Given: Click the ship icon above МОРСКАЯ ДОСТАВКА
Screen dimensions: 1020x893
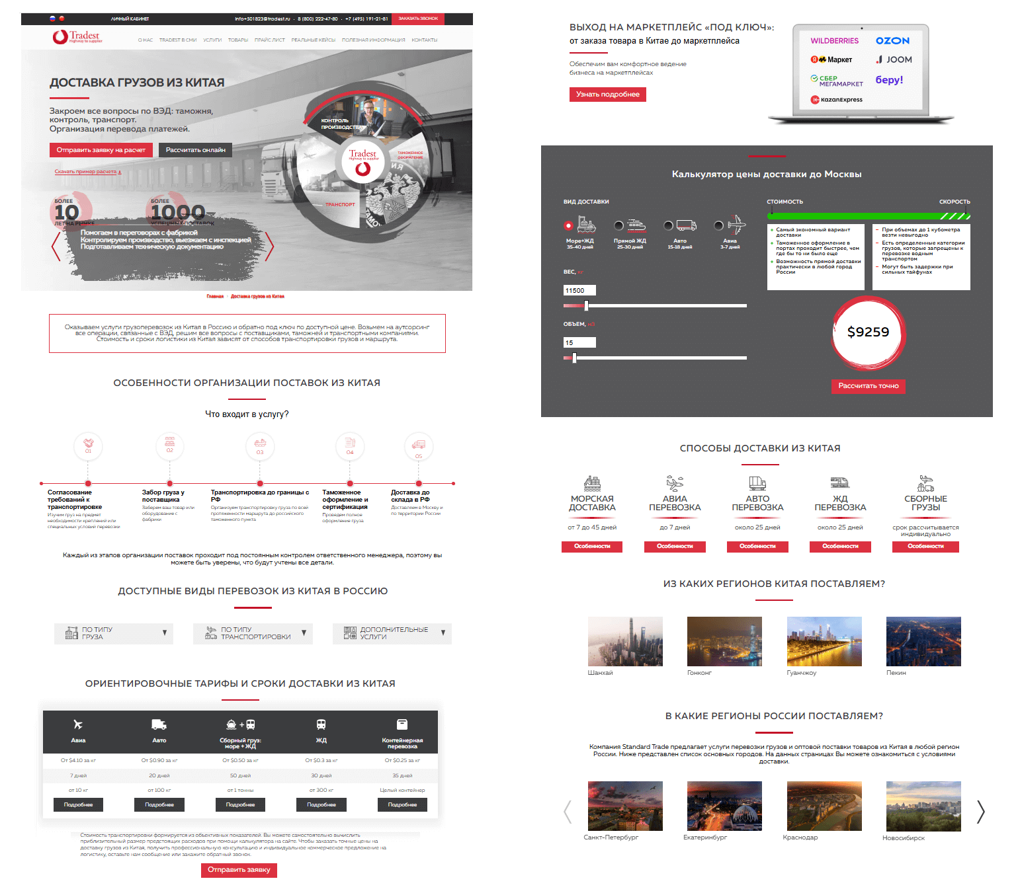Looking at the screenshot, I should tap(592, 483).
